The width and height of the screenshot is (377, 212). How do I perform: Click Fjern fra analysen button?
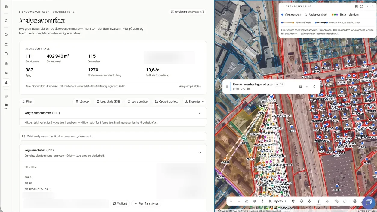pyautogui.click(x=146, y=203)
